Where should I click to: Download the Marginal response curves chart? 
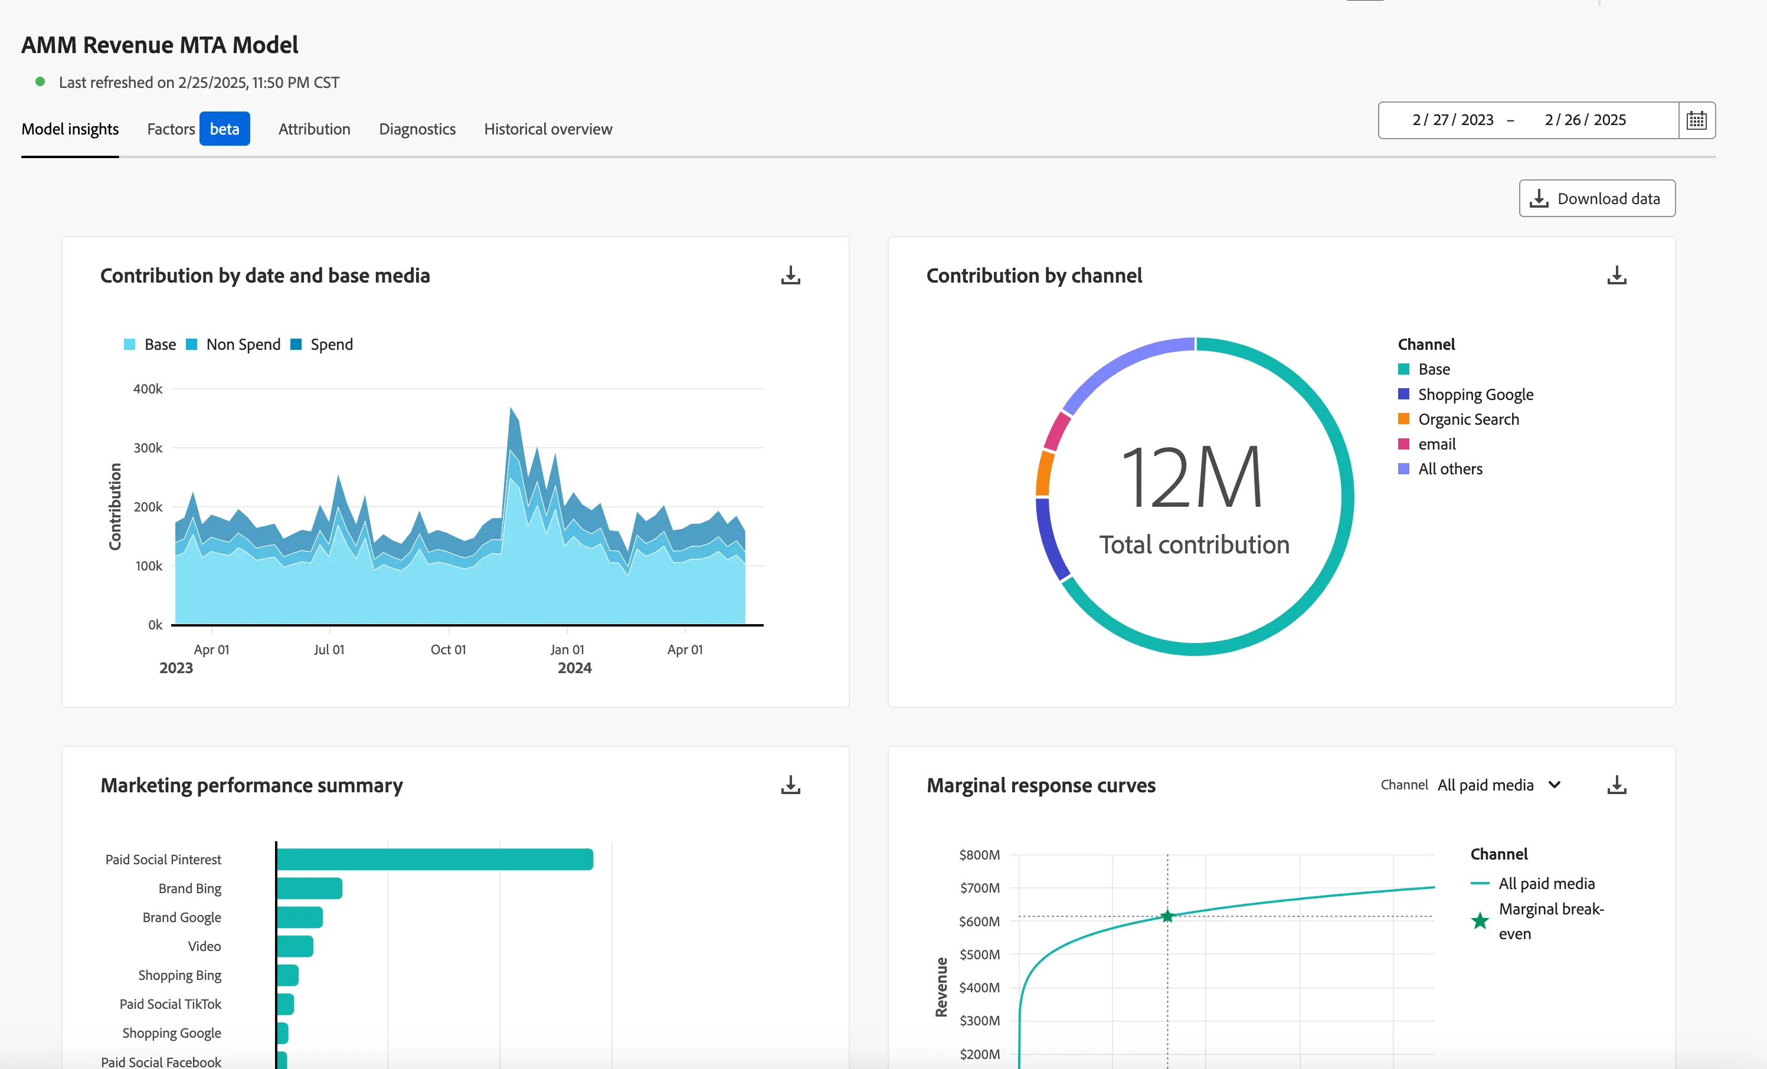coord(1617,785)
